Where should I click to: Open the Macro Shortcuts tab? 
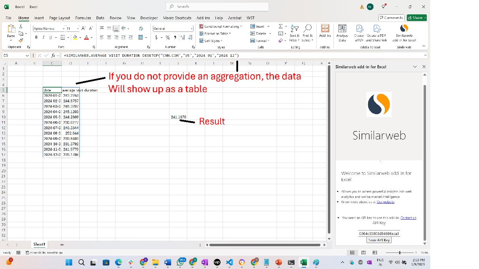click(177, 18)
